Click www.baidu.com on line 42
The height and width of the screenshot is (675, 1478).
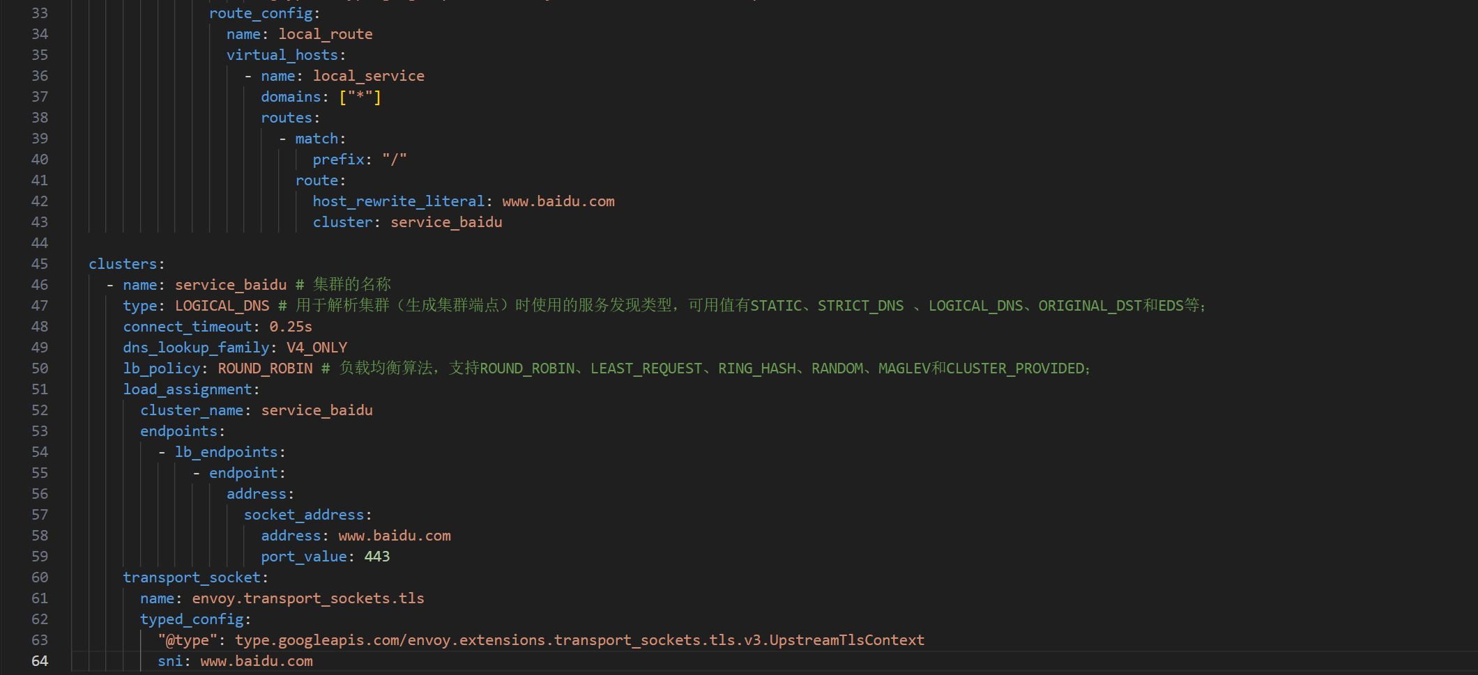tap(558, 201)
